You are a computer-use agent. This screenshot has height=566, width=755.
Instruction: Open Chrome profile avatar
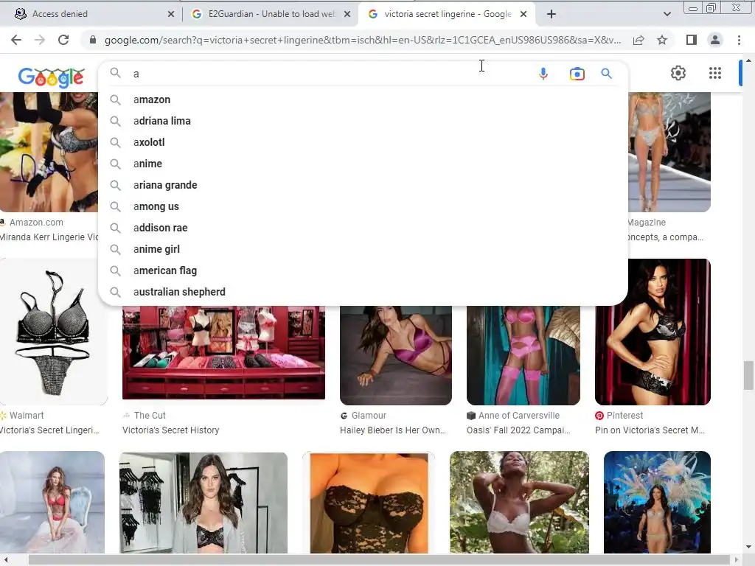[715, 40]
